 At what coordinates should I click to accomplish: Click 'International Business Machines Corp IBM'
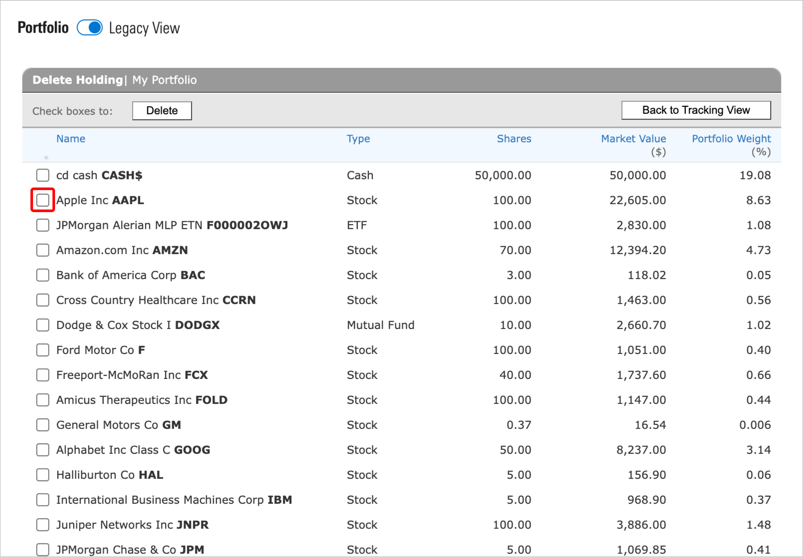coord(174,500)
